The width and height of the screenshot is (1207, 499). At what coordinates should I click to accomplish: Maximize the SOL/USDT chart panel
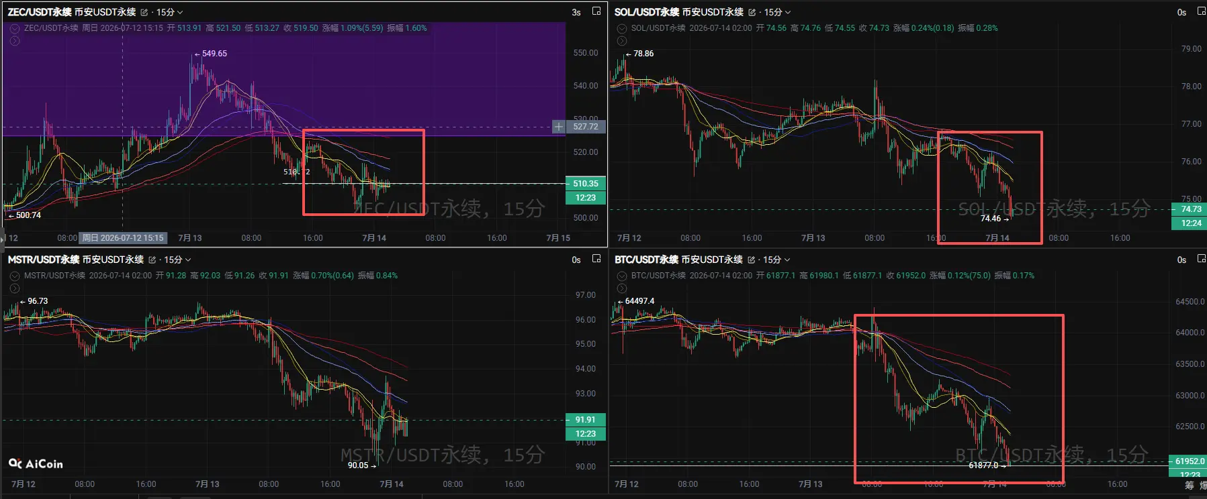(x=1202, y=11)
